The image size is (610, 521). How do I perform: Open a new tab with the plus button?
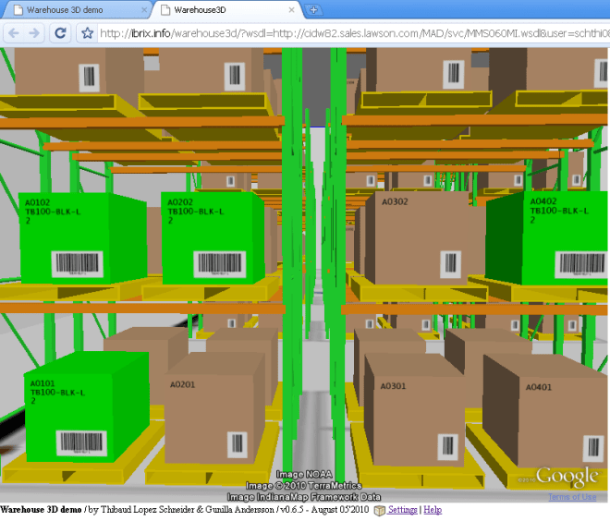pos(313,9)
